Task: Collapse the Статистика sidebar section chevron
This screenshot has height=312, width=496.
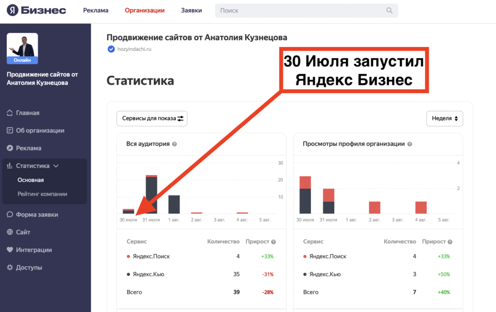Action: 56,166
